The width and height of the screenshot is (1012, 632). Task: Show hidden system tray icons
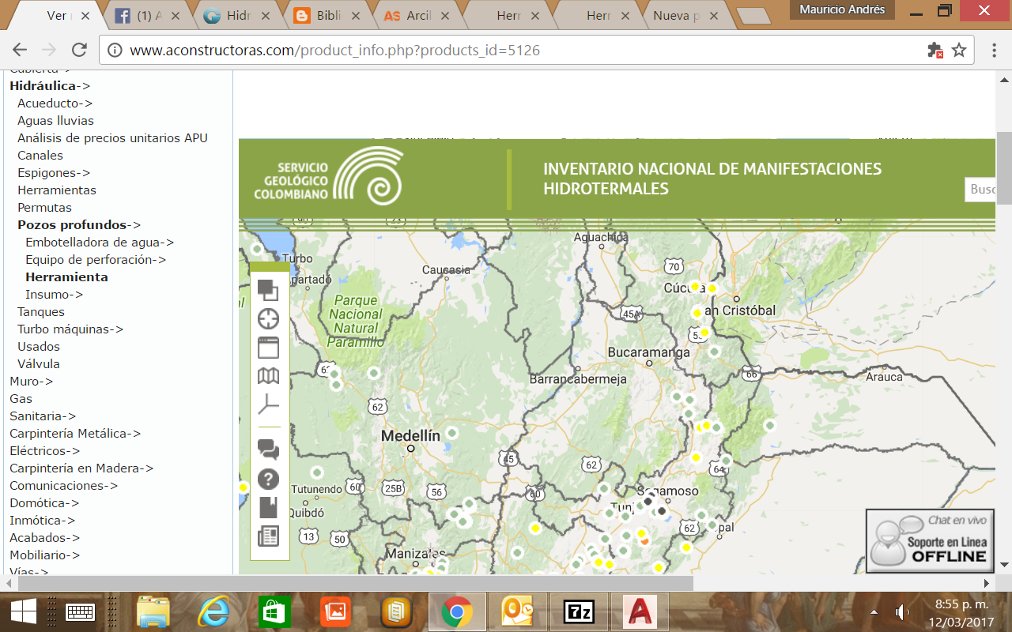point(874,611)
